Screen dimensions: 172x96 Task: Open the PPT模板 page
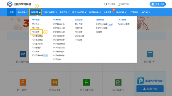tap(134, 12)
